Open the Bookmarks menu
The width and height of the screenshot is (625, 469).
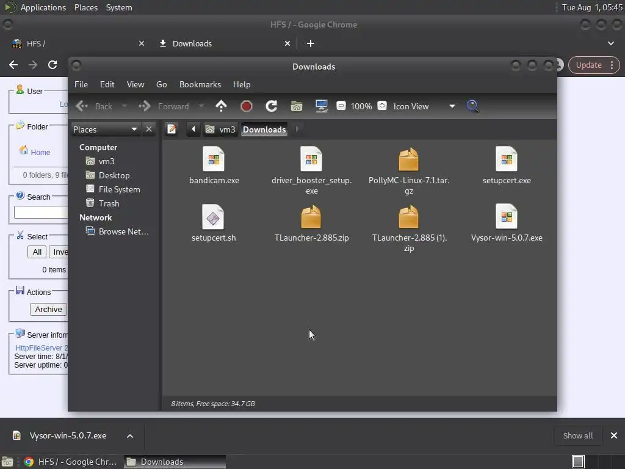point(200,84)
